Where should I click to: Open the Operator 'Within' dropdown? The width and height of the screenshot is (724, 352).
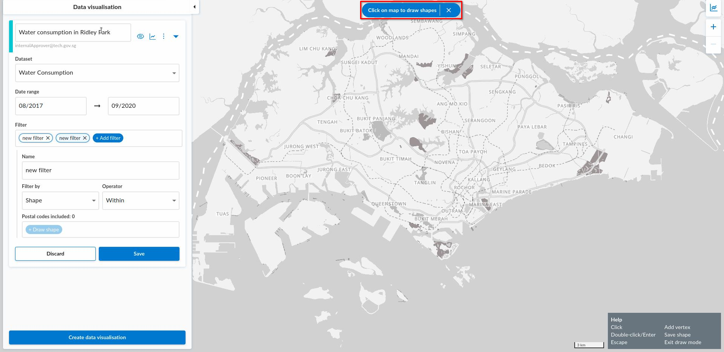pos(141,200)
